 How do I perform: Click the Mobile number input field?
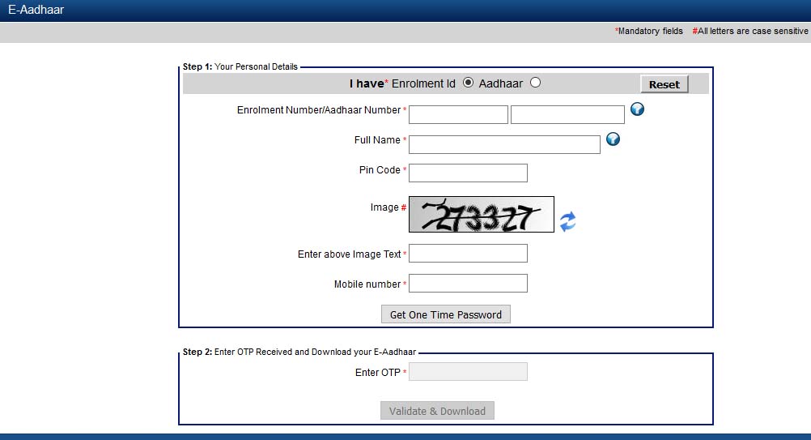coord(468,283)
